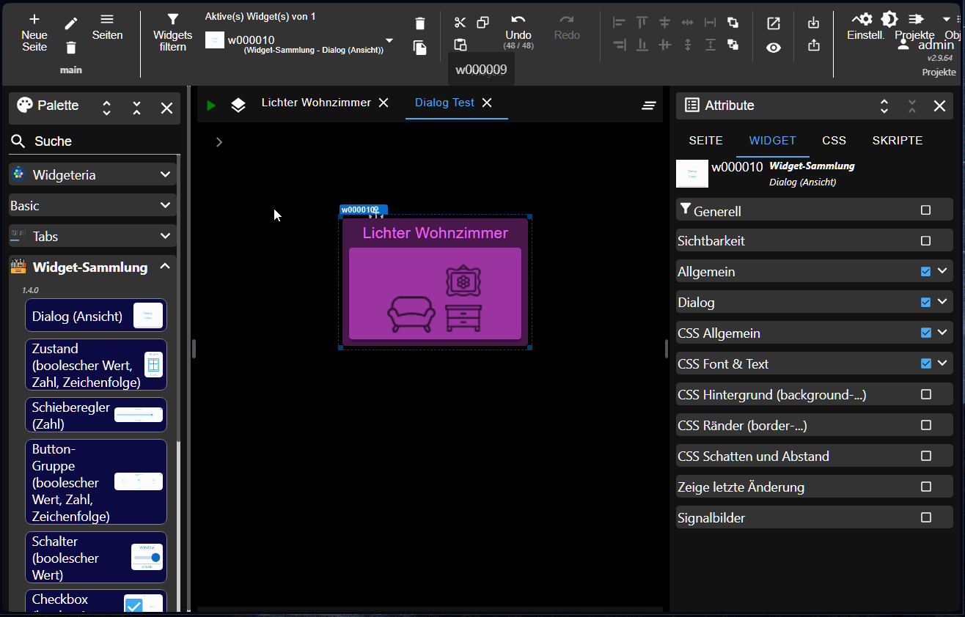This screenshot has height=617, width=965.
Task: Collapse all Palette groups icon
Action: [137, 108]
